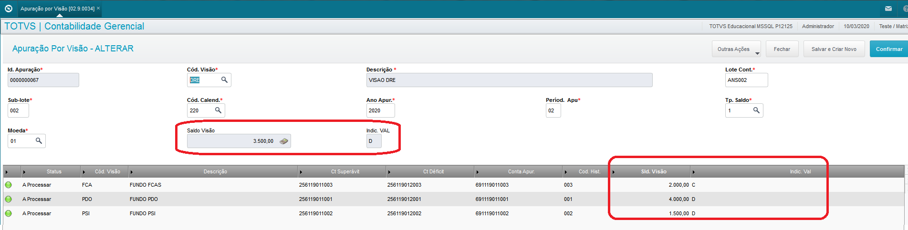Click the Ano Apur. 2020 field

380,110
